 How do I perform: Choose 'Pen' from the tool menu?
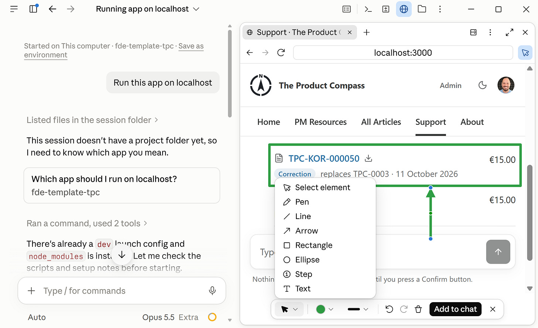click(x=325, y=202)
